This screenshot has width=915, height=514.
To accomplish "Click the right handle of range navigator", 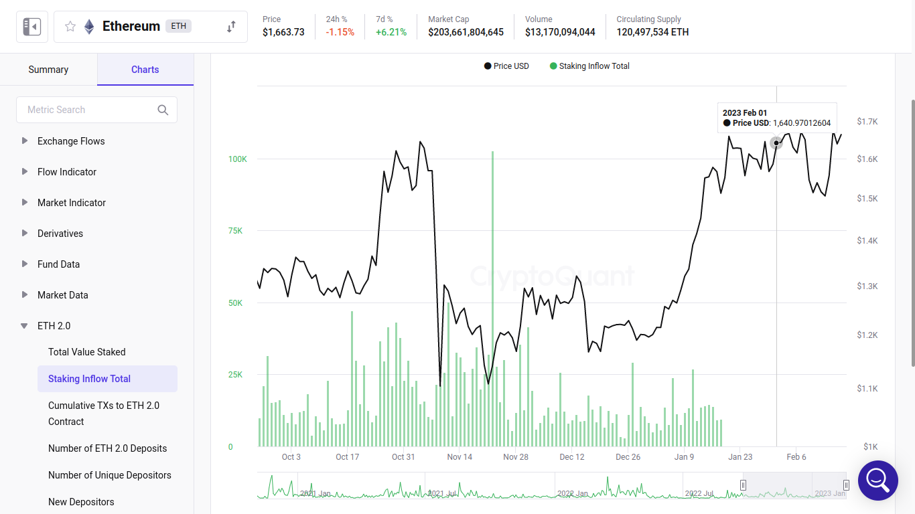I will point(846,485).
